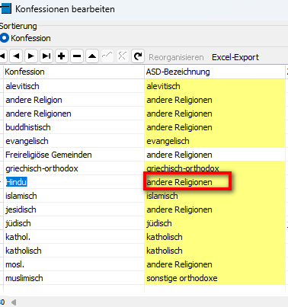Select the 'alevitisch' Konfession cell
This screenshot has height=307, width=288.
(74, 86)
